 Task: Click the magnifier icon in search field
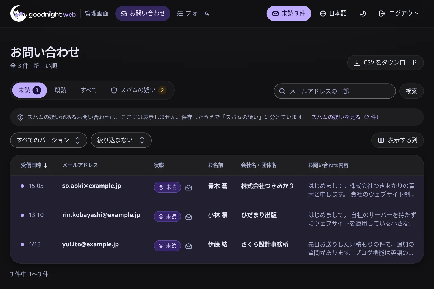(282, 91)
